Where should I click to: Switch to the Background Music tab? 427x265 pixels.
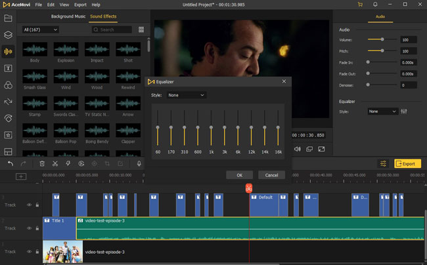coord(68,16)
